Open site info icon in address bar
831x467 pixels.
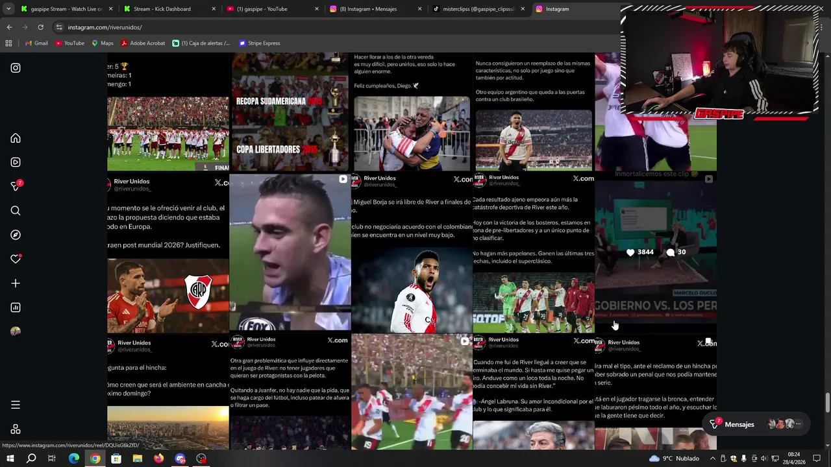(59, 27)
